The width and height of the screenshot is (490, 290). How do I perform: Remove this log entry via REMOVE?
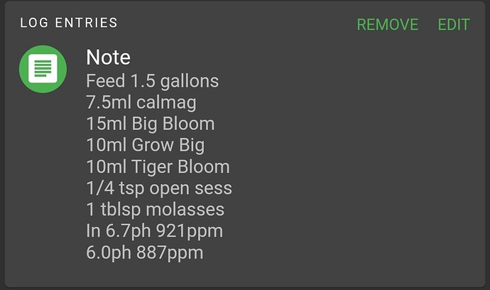[x=388, y=24]
